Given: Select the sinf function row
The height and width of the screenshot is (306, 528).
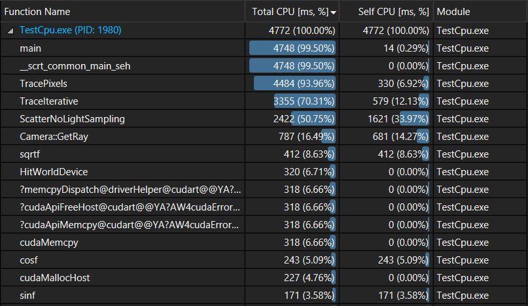Looking at the screenshot, I should [264, 296].
